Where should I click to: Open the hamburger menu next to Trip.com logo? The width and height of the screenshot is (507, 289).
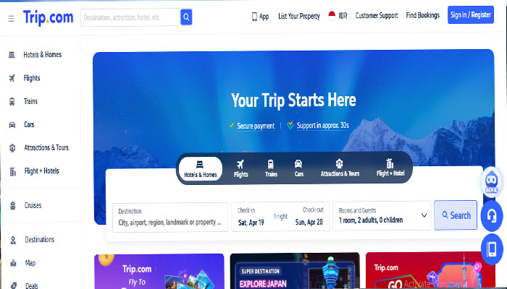[12, 18]
